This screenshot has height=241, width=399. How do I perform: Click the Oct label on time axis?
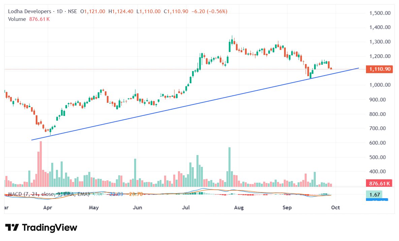(335, 208)
